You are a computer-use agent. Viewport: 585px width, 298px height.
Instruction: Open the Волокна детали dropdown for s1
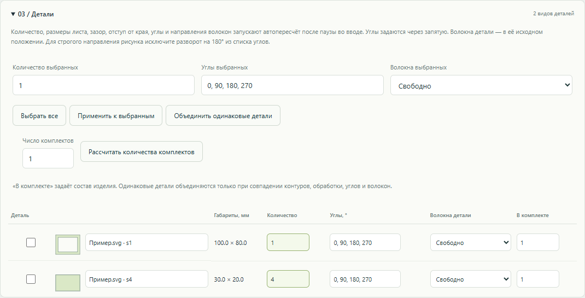click(471, 242)
